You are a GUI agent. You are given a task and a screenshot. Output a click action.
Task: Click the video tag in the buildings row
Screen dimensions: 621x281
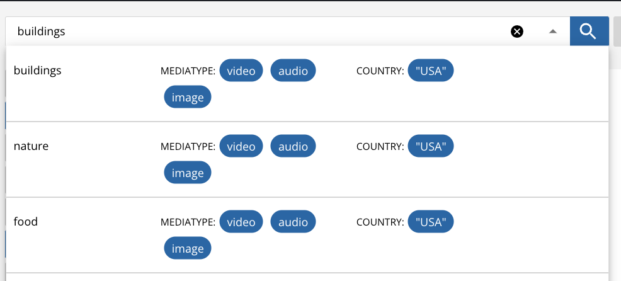pos(241,71)
